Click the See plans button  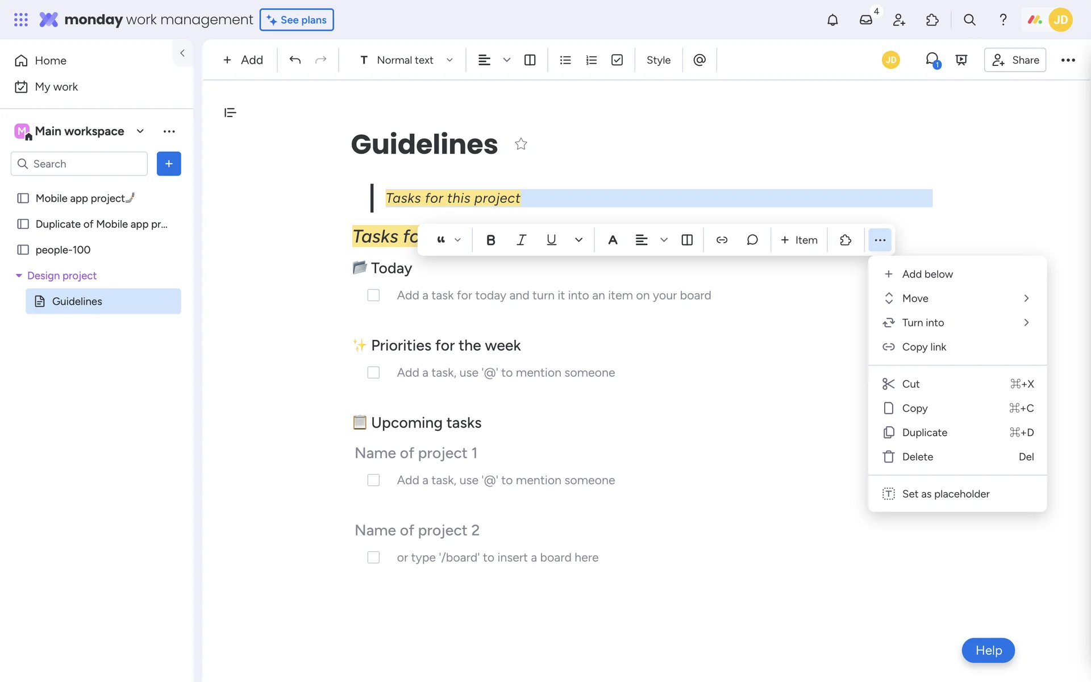tap(297, 20)
